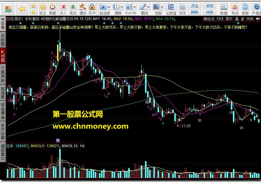261x183 pixels.
Task: Expand the 自选股 dropdown arrow
Action: (109, 7)
